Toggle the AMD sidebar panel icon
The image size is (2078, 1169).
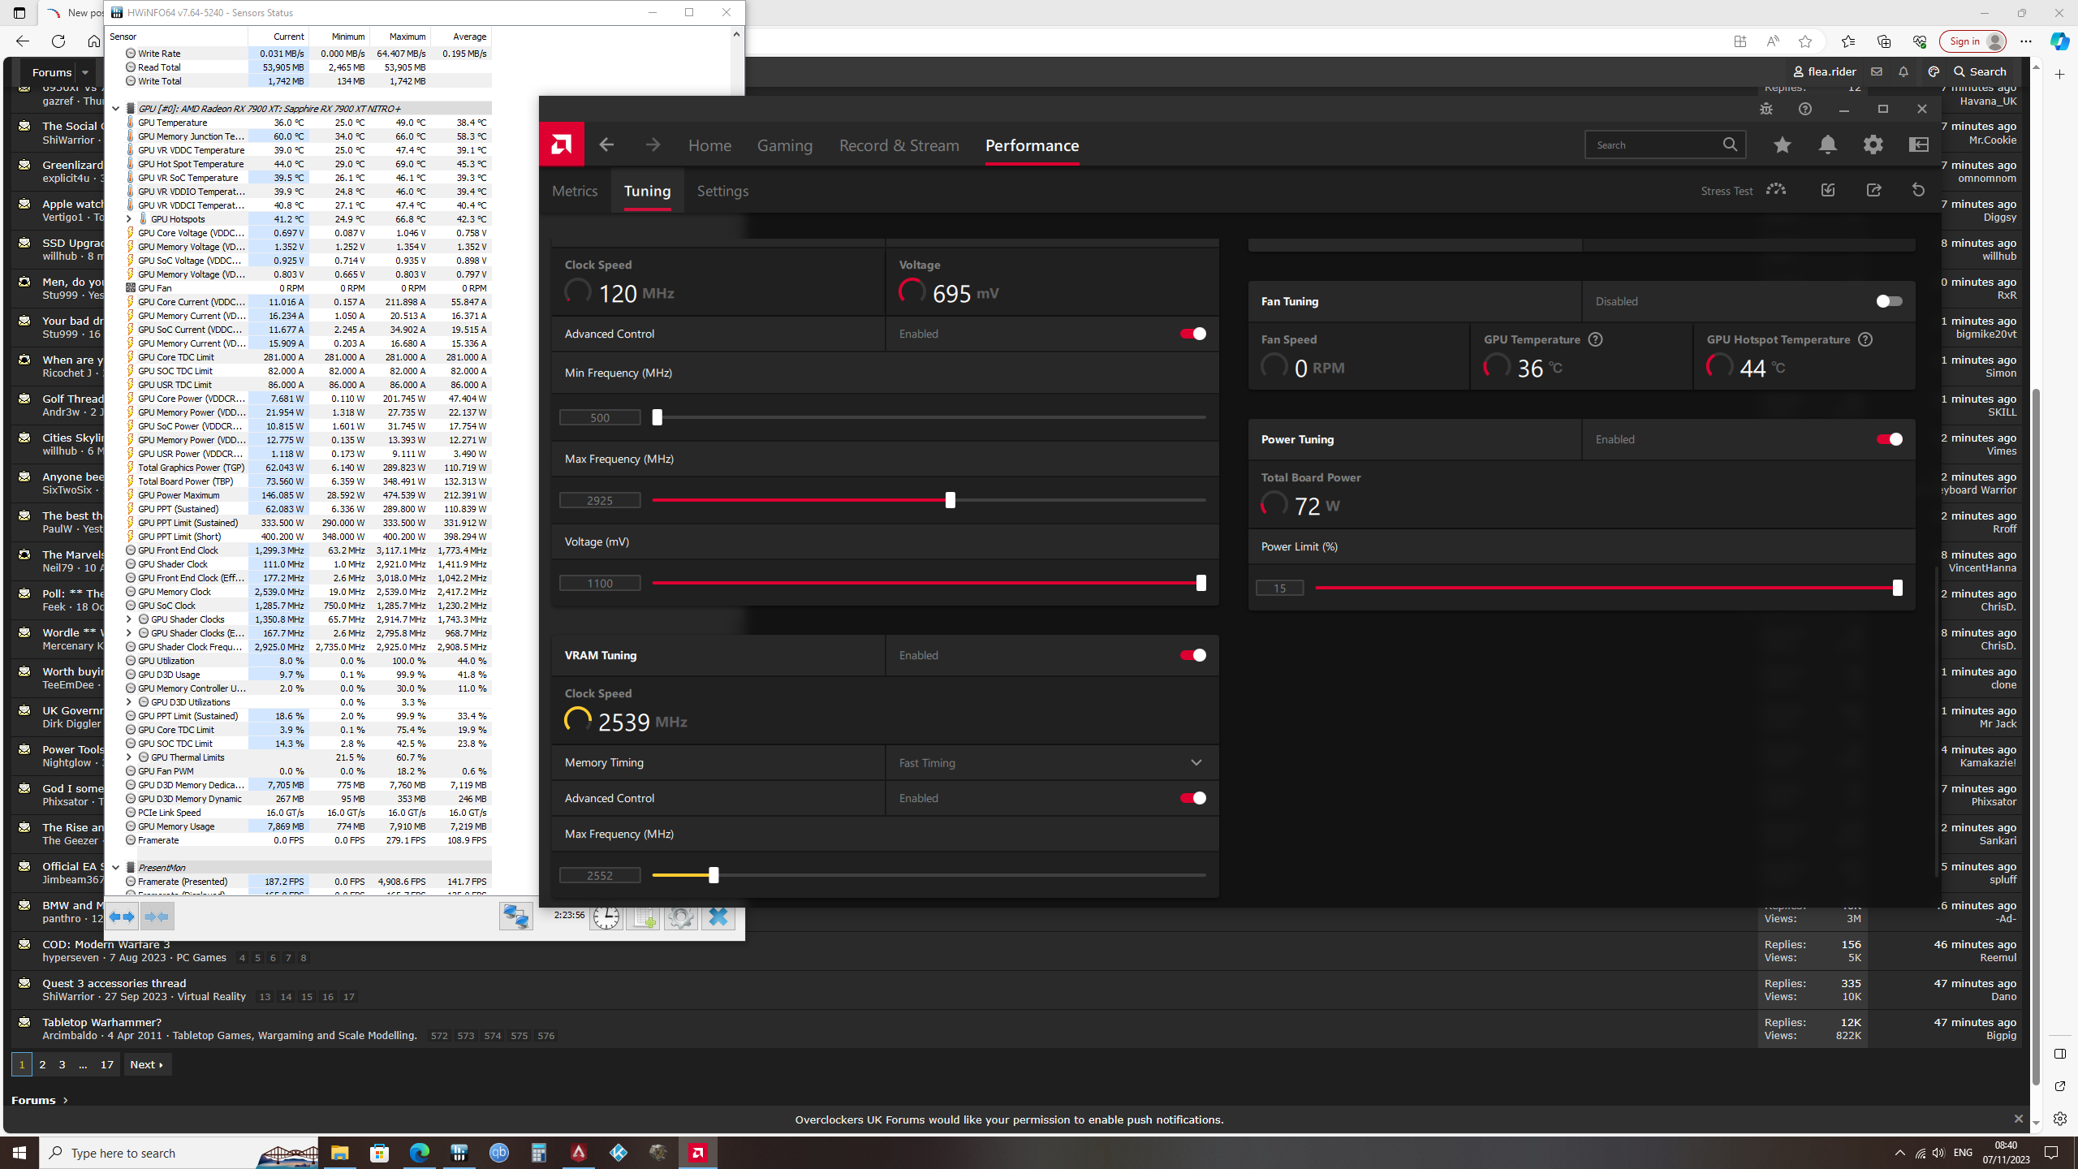click(1919, 145)
